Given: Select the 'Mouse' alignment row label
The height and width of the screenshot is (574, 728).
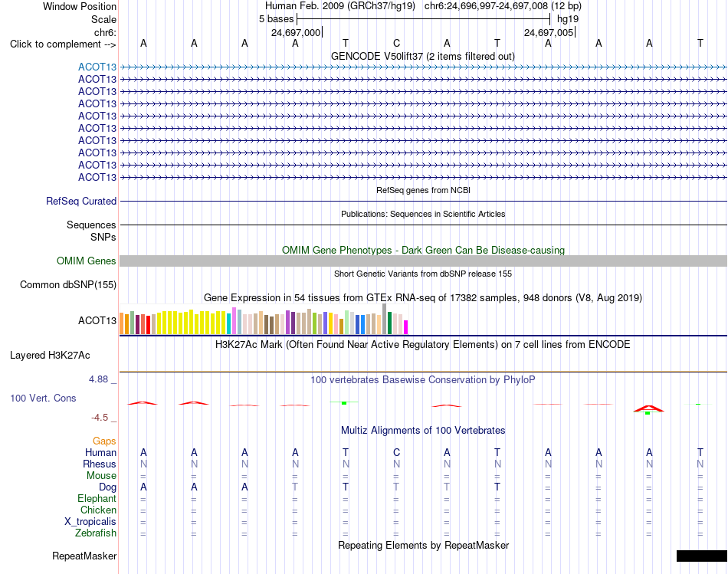Looking at the screenshot, I should [101, 476].
